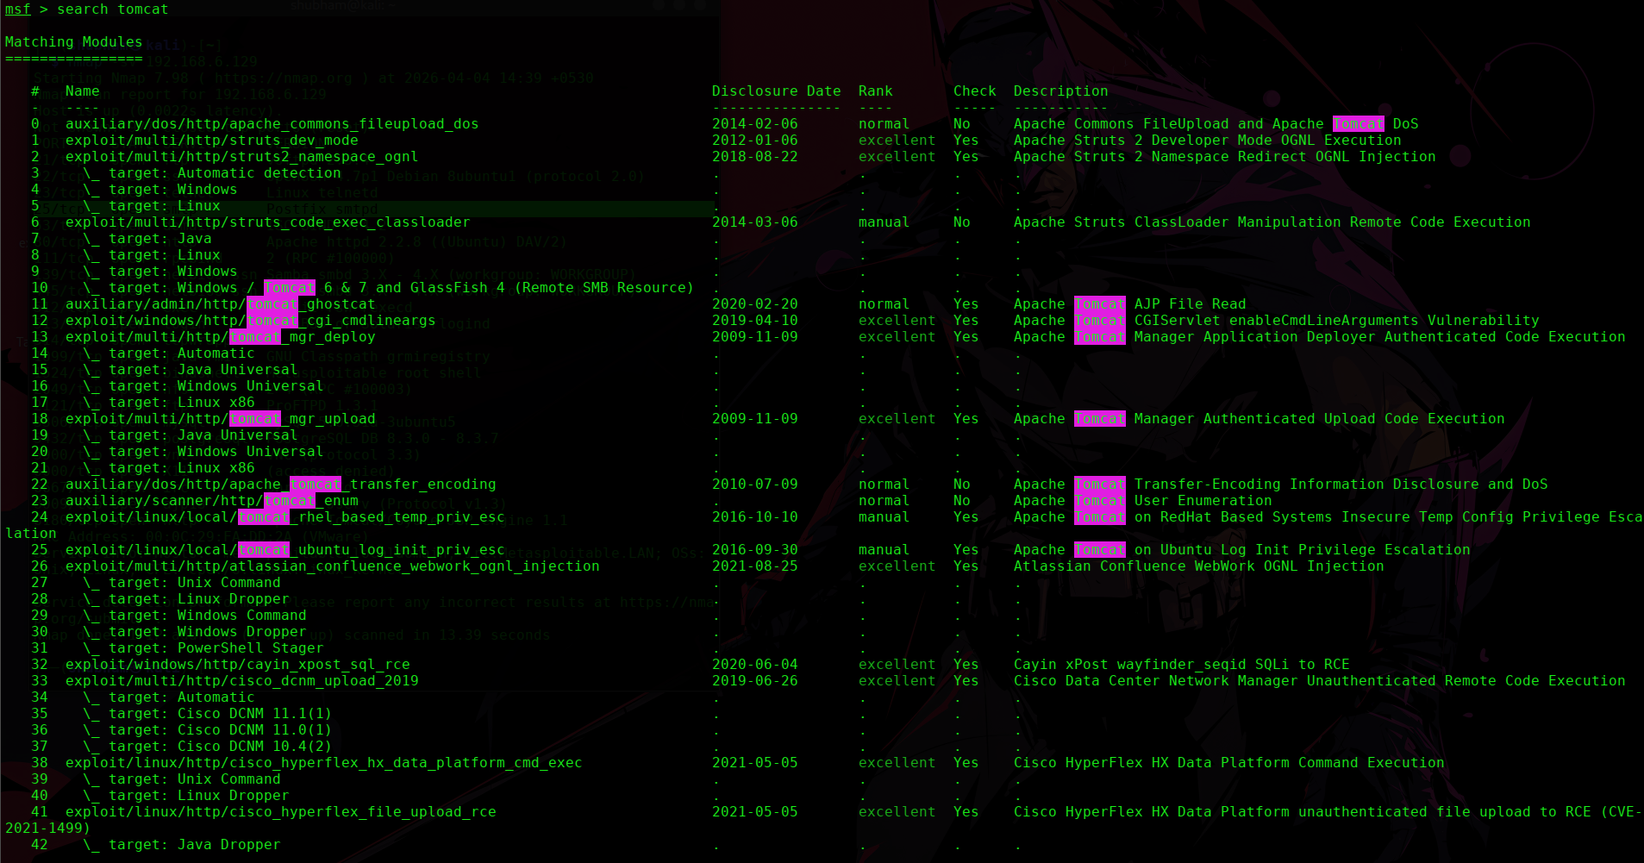Click the Matching Modules heading
1644x863 pixels.
click(73, 42)
